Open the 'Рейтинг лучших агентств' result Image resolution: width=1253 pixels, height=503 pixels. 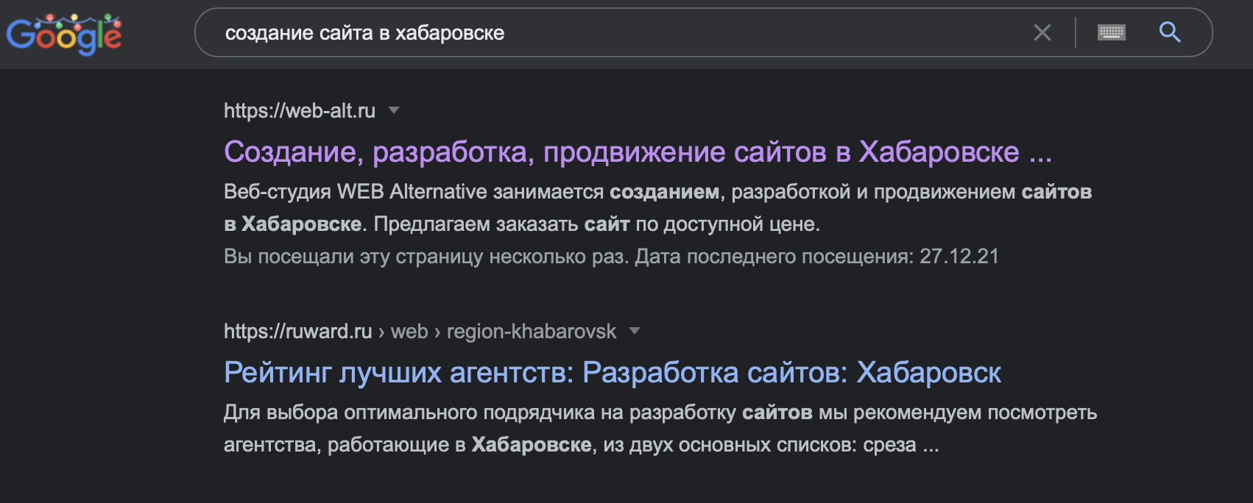pyautogui.click(x=613, y=372)
